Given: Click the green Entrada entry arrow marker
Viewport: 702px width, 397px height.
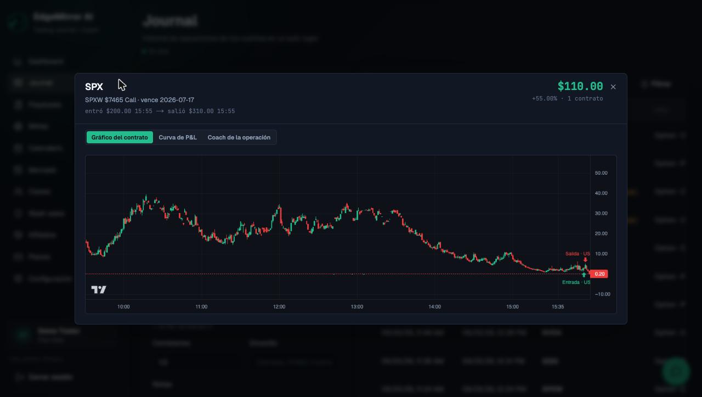Looking at the screenshot, I should pyautogui.click(x=584, y=275).
